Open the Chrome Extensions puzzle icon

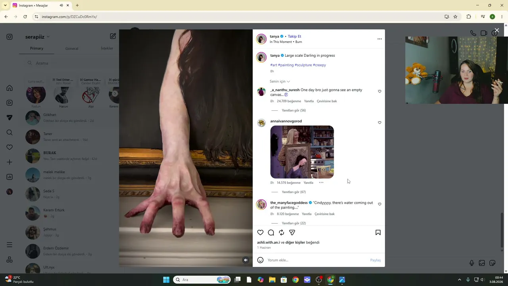tap(469, 17)
